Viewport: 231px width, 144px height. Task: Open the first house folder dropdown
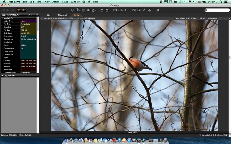(102, 10)
